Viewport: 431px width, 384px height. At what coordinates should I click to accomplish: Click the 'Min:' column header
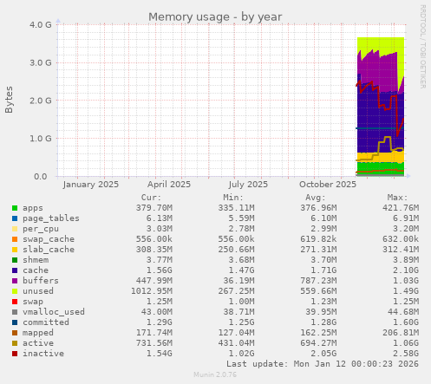click(x=233, y=198)
